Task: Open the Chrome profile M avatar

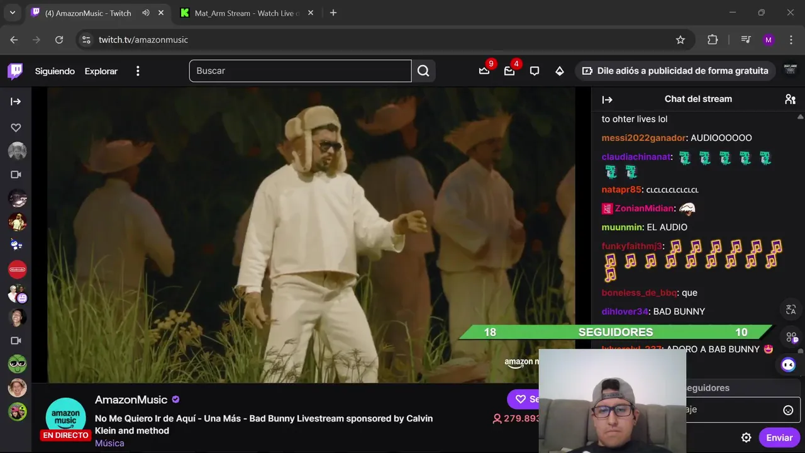Action: [x=769, y=40]
